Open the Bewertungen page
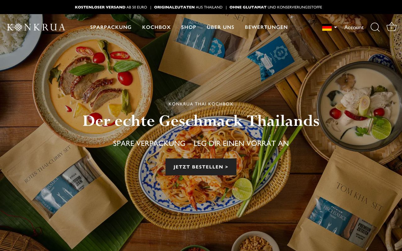The width and height of the screenshot is (402, 251). click(266, 27)
